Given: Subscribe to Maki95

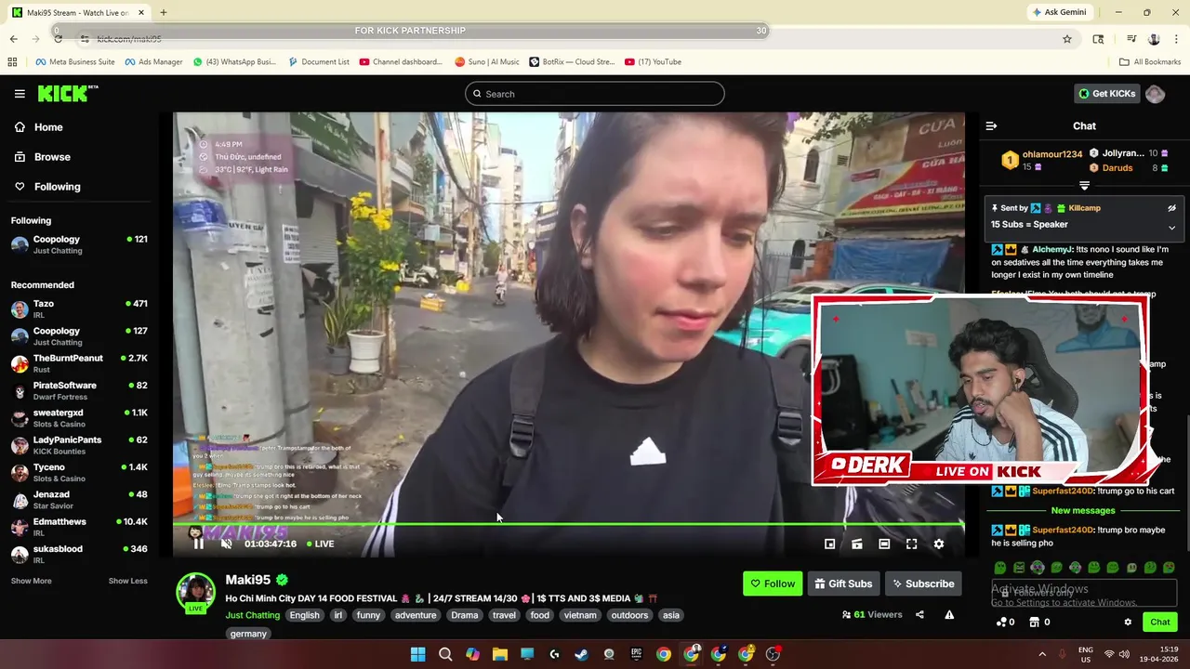Looking at the screenshot, I should click(923, 584).
